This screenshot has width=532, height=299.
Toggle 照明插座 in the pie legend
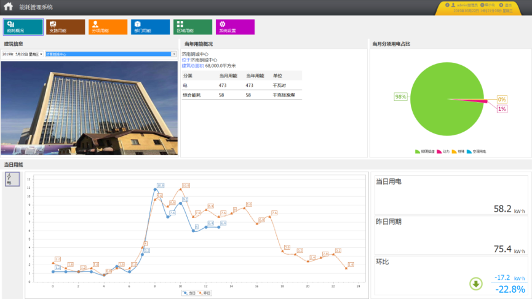(x=425, y=151)
